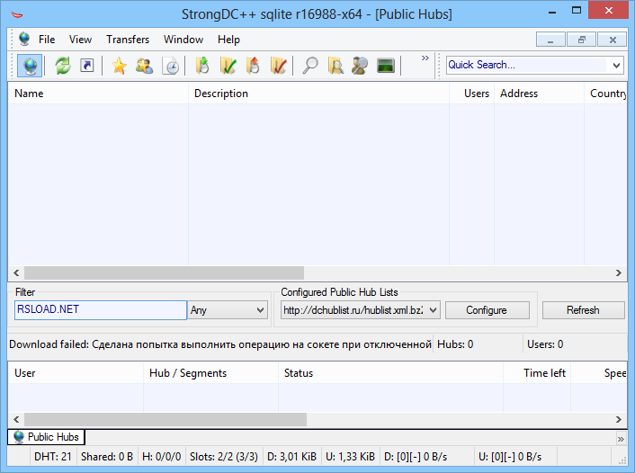Close the inner Public Hubs child window

(613, 40)
